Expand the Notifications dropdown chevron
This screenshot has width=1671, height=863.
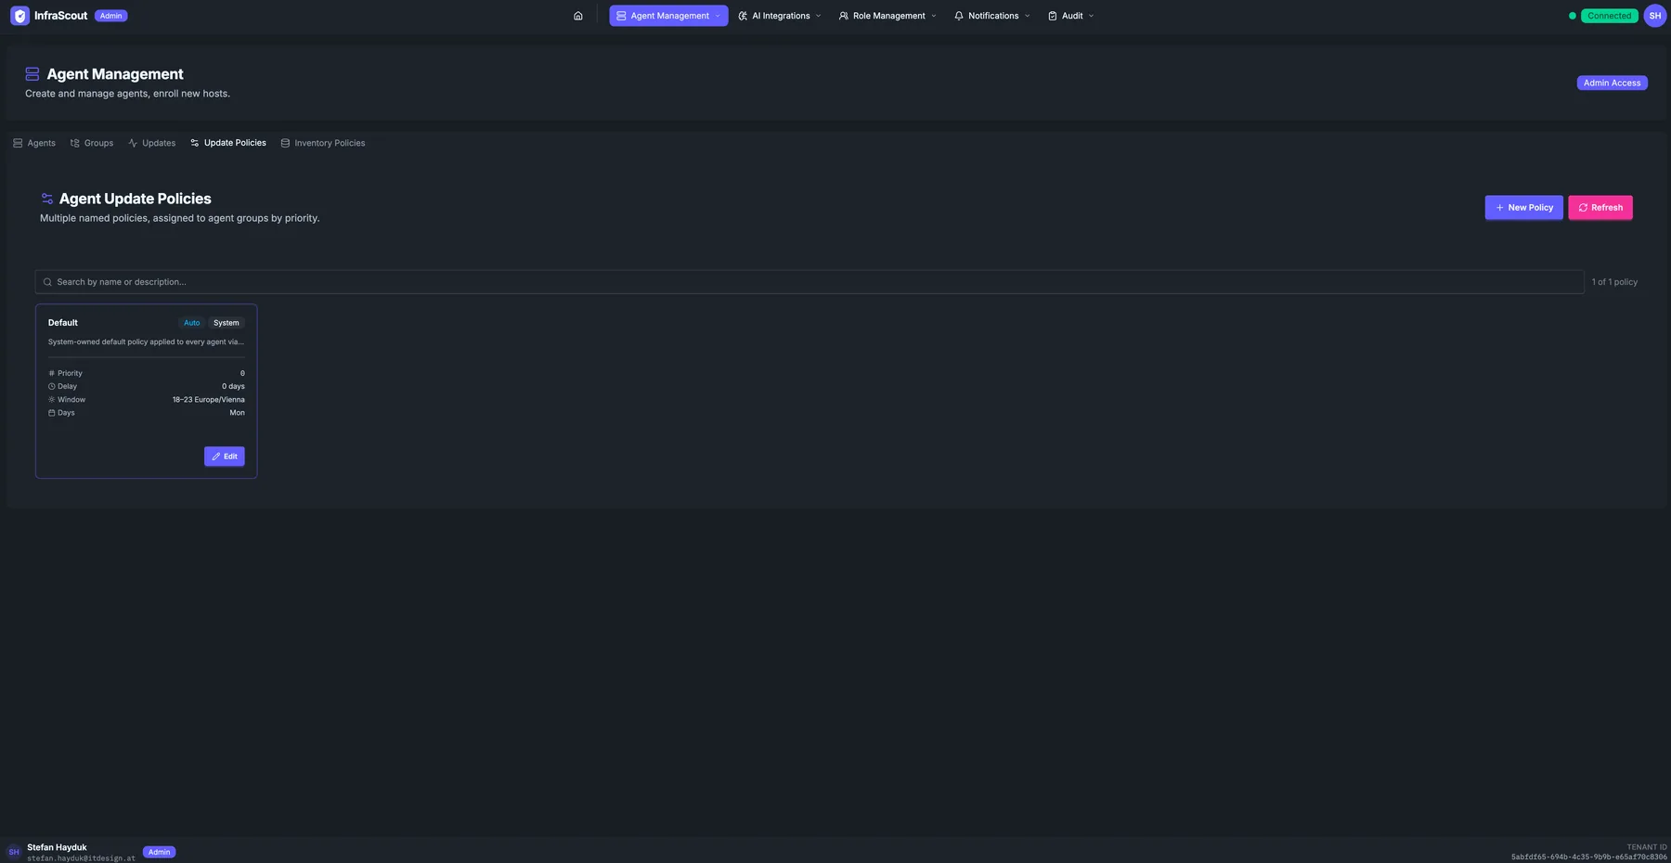pyautogui.click(x=1027, y=16)
